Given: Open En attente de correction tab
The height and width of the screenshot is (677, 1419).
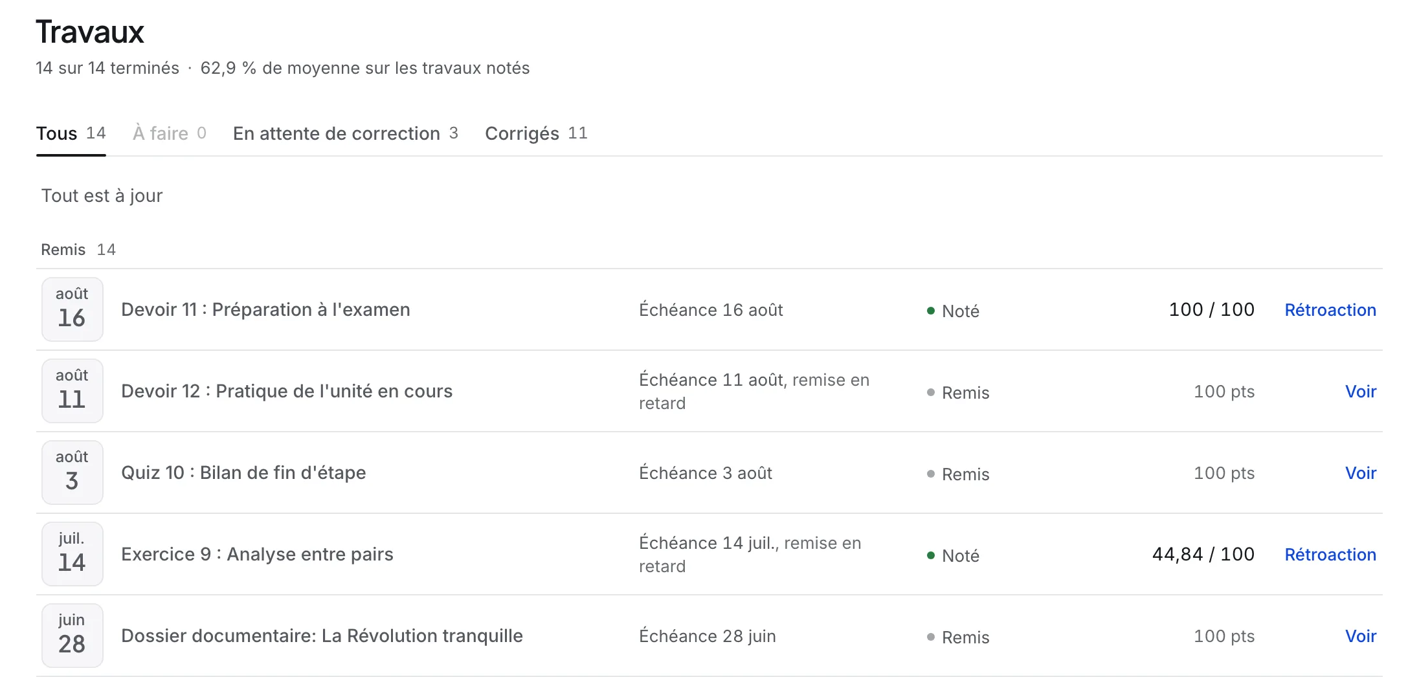Looking at the screenshot, I should tap(346, 133).
